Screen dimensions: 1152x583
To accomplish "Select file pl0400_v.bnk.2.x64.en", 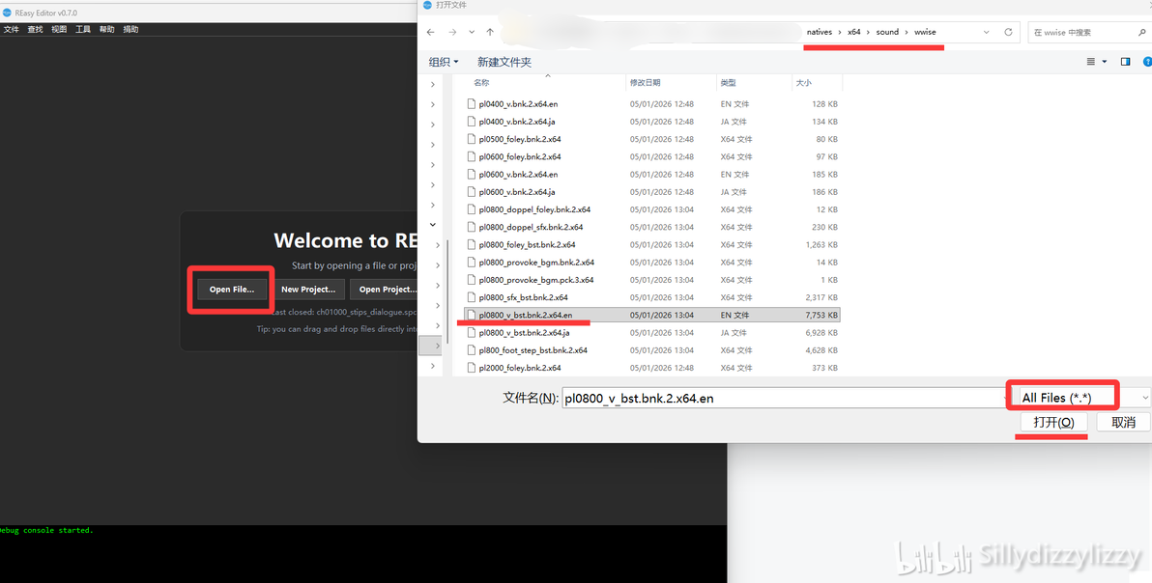I will 518,103.
